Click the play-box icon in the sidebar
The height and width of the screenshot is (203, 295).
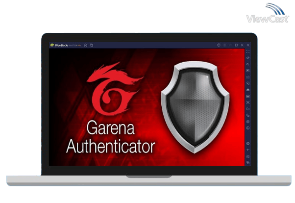pyautogui.click(x=248, y=71)
